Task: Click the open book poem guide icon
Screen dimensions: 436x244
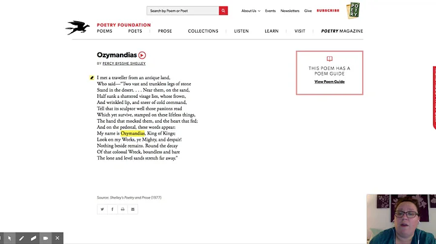Action: [x=329, y=59]
